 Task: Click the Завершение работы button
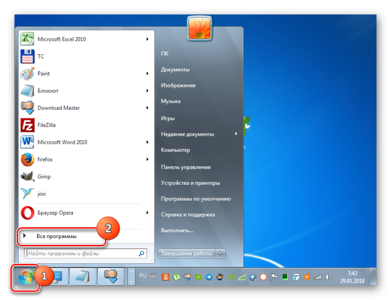pyautogui.click(x=187, y=254)
